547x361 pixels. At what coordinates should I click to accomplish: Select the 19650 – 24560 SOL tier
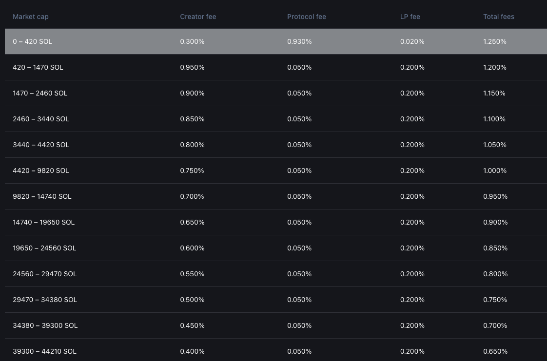coord(44,248)
